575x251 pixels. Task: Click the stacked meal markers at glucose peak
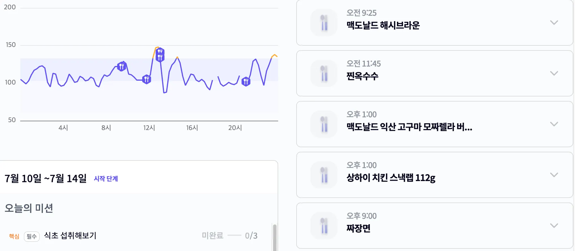(x=160, y=55)
